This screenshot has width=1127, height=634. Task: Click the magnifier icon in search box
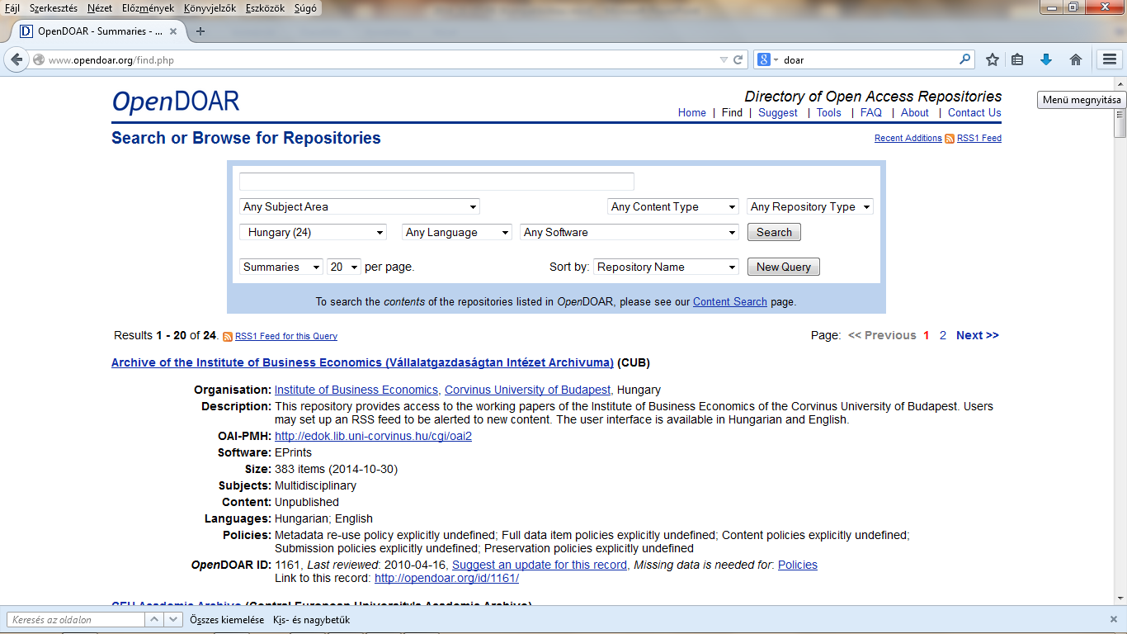coord(964,59)
